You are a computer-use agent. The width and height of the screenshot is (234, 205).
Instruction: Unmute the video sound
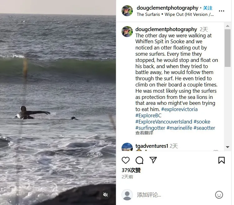pyautogui.click(x=106, y=195)
